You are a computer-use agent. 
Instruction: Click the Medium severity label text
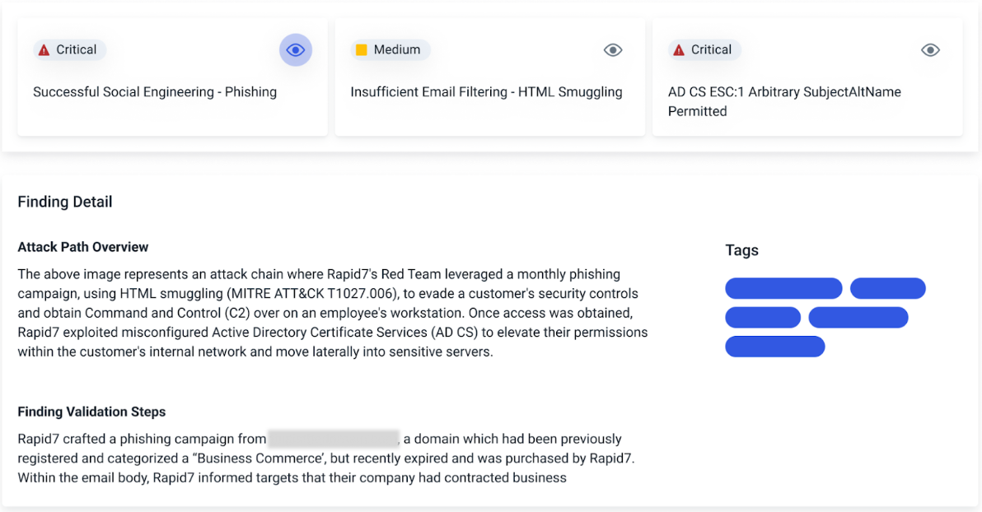(397, 50)
